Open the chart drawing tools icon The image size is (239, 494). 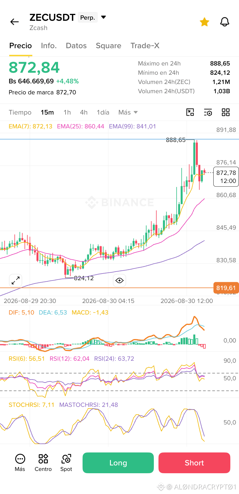pyautogui.click(x=190, y=112)
